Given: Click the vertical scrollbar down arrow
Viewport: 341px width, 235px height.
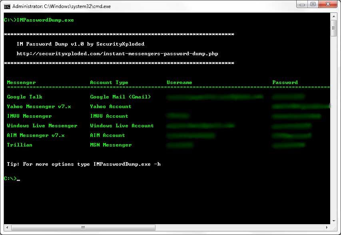Looking at the screenshot, I should click(333, 221).
